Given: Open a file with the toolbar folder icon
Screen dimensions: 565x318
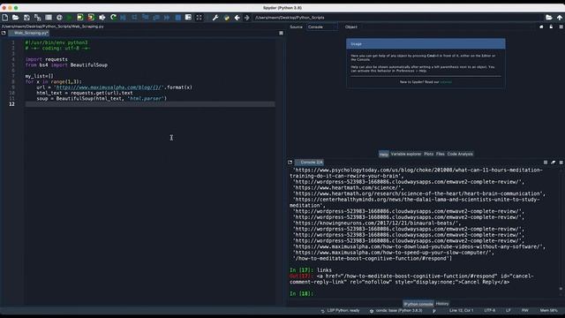Looking at the screenshot, I should point(16,18).
